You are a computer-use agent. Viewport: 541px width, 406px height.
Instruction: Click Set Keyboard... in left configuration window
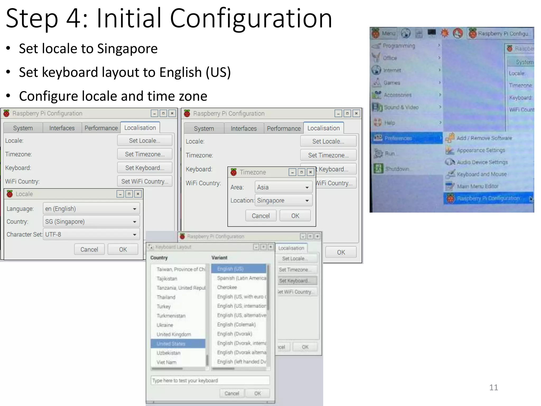145,168
